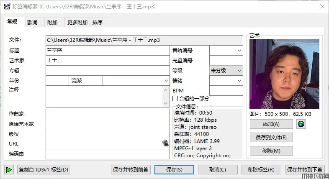Click the 标题 field containing 兰亭序
329x179 pixels.
(x=108, y=50)
